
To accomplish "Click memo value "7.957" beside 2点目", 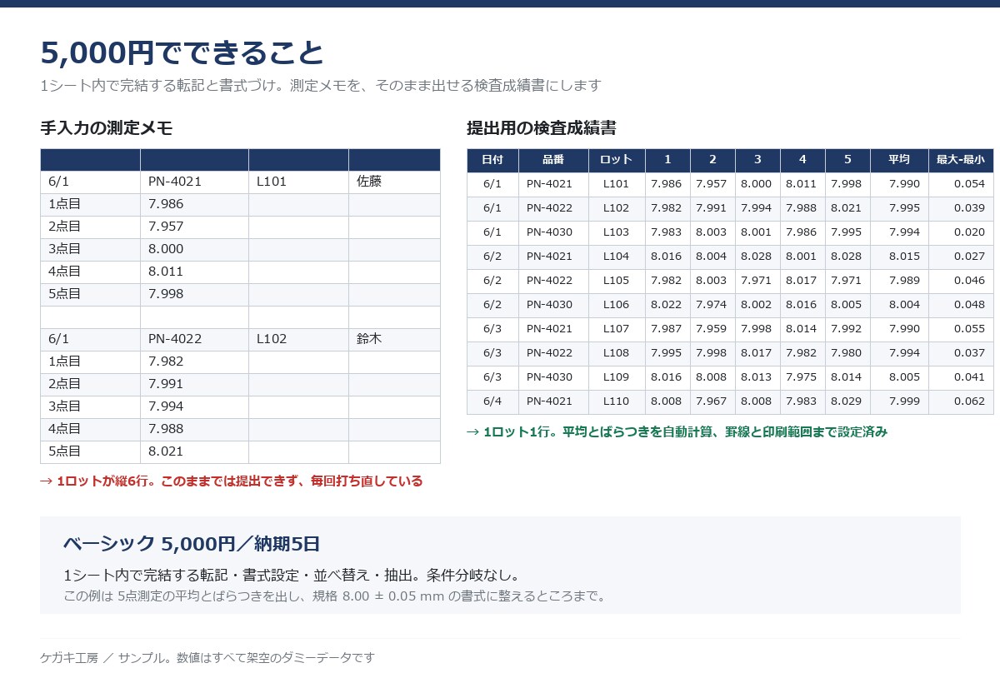I will pyautogui.click(x=166, y=227).
